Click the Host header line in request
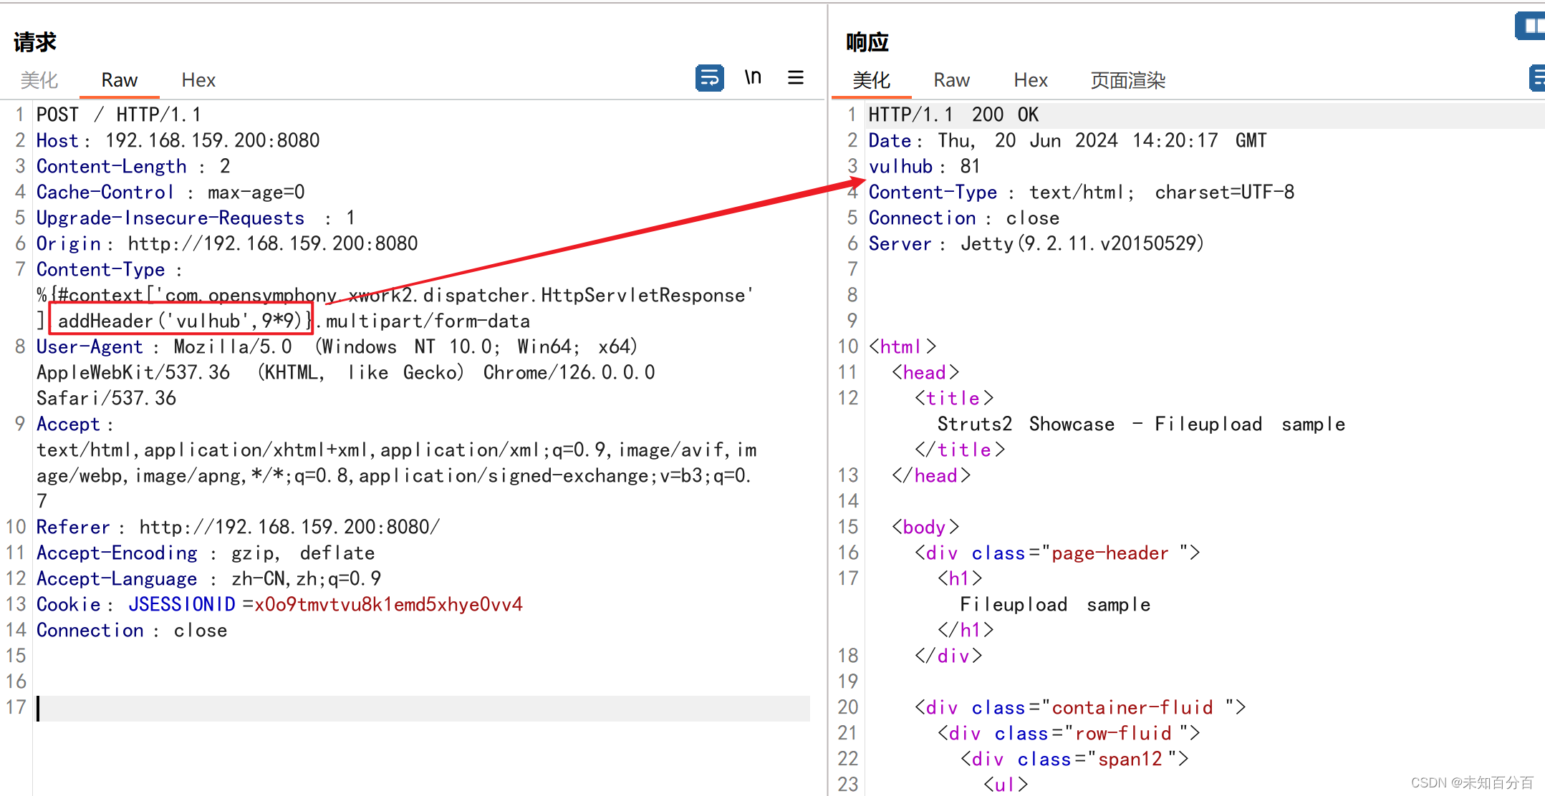The width and height of the screenshot is (1545, 796). (x=178, y=140)
